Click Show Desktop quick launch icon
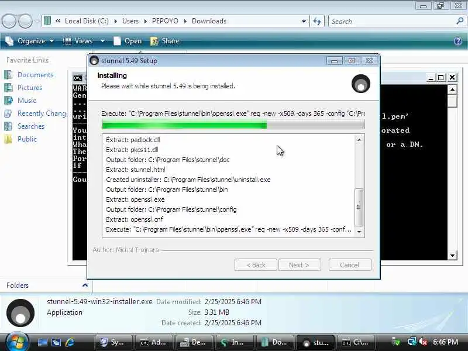 pyautogui.click(x=42, y=342)
